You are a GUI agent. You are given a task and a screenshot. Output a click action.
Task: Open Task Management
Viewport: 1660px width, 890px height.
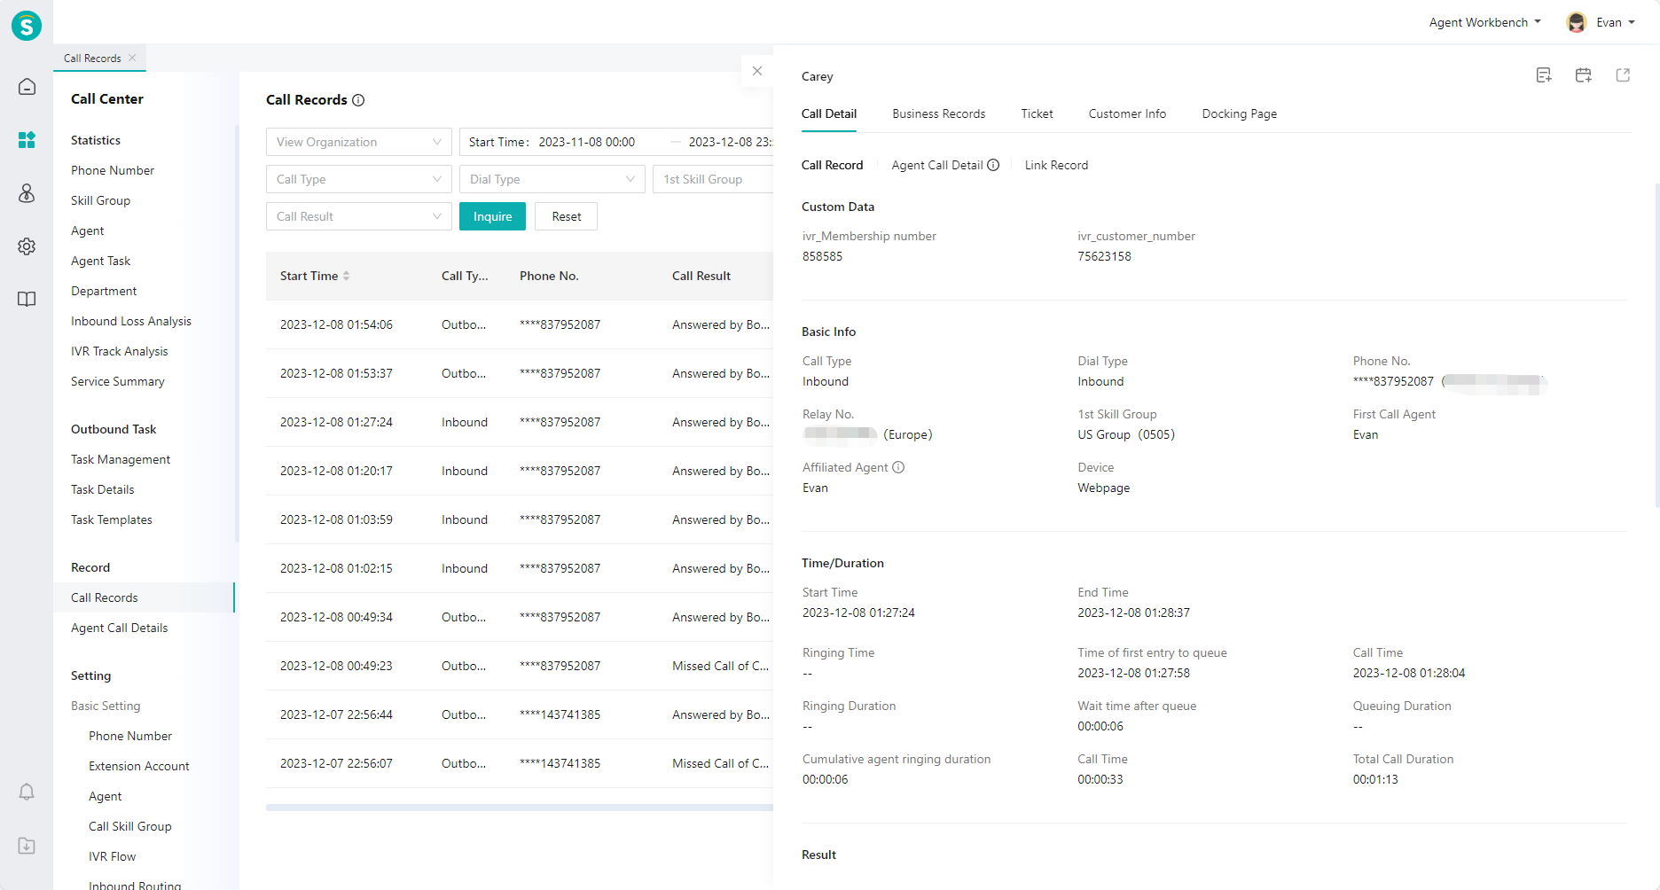(121, 459)
